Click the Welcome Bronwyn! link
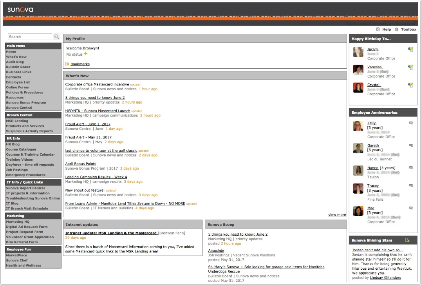 pos(83,48)
